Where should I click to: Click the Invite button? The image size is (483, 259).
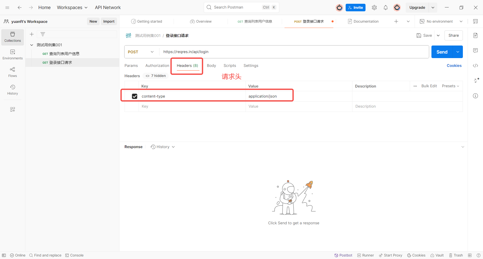click(355, 8)
